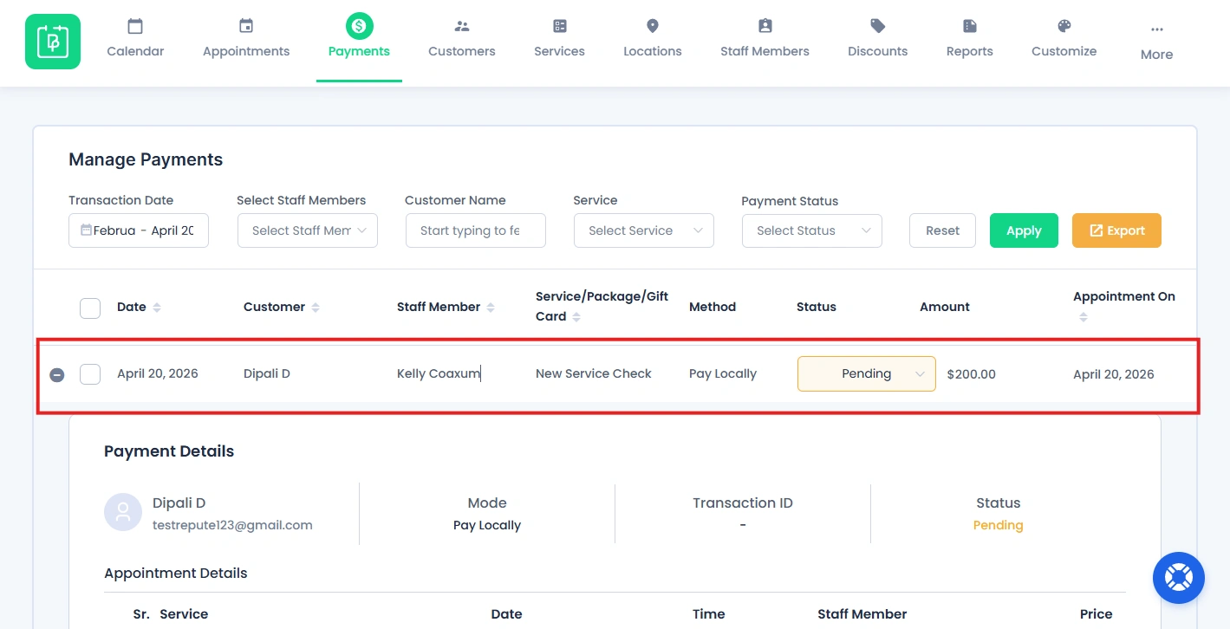Go to the Services tab
The image size is (1230, 629).
pos(560,51)
